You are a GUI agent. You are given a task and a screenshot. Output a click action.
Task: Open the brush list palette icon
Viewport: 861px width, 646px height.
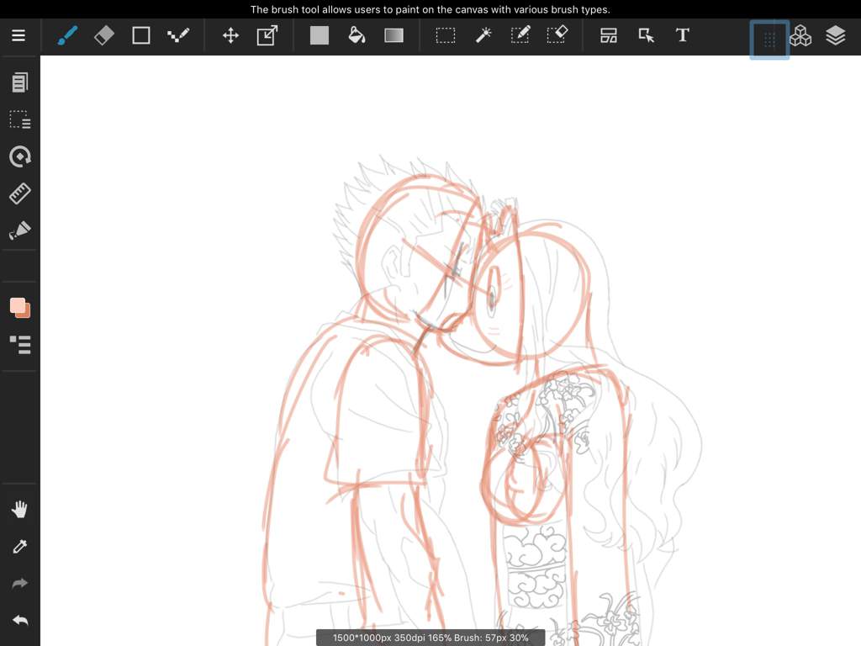coord(20,344)
